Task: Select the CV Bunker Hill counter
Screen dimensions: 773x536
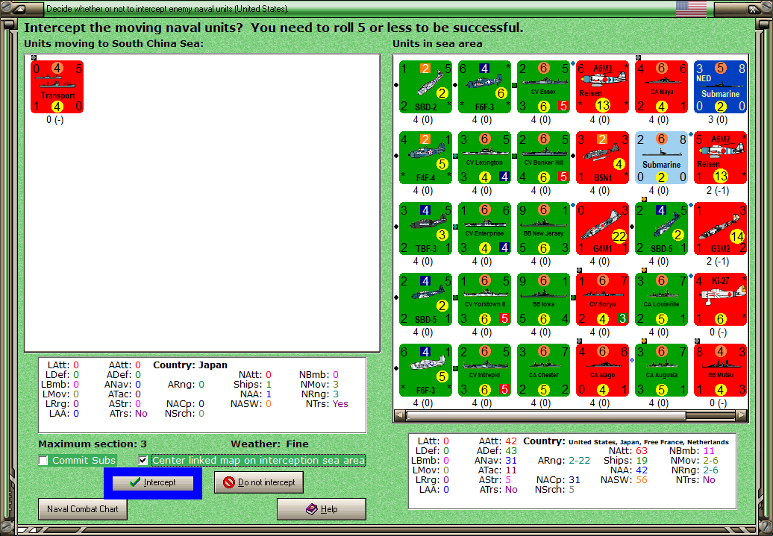Action: pos(543,157)
